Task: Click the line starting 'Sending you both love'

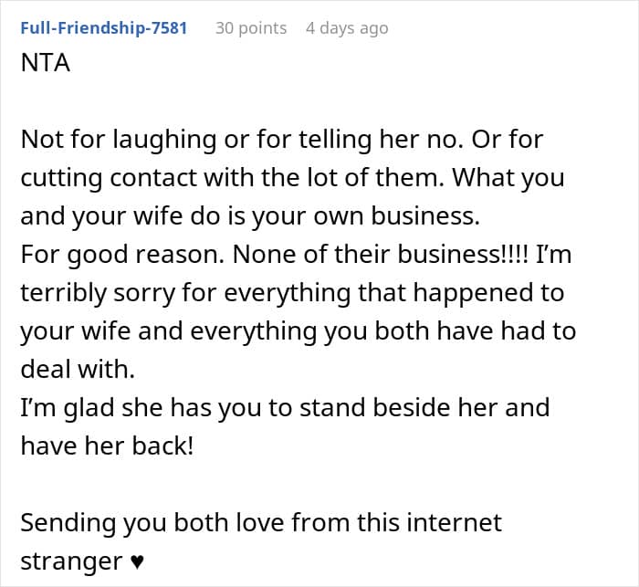Action: tap(261, 523)
